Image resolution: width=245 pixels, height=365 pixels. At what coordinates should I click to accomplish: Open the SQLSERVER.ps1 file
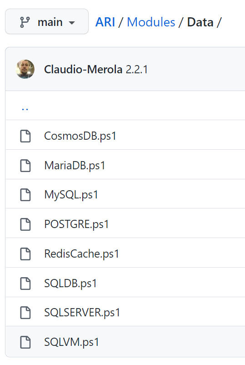[82, 312]
